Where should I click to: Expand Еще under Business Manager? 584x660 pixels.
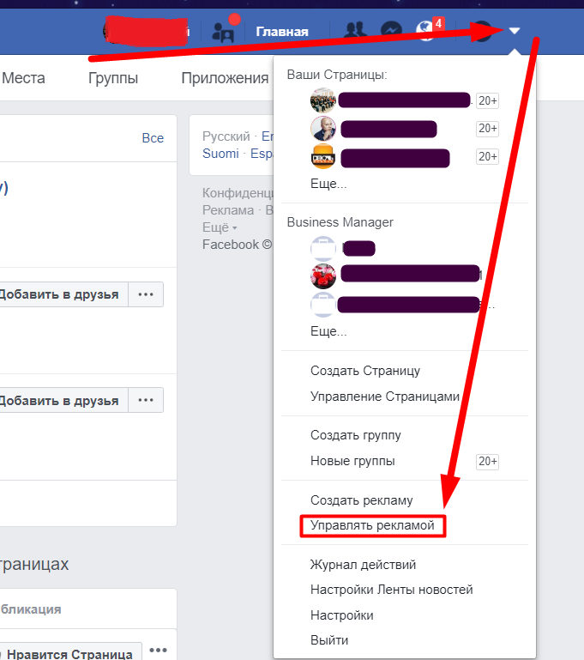328,331
